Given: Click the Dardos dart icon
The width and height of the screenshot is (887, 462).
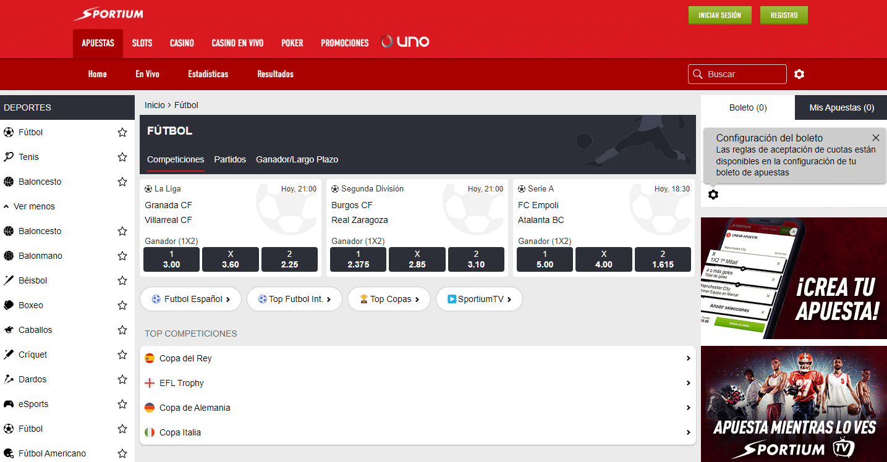Looking at the screenshot, I should click(9, 379).
